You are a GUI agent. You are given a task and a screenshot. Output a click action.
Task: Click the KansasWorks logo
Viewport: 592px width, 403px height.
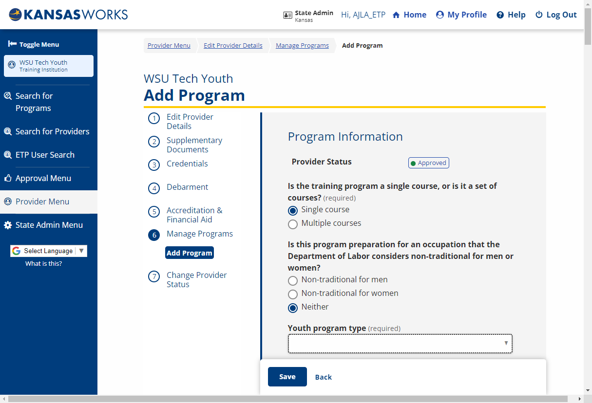click(68, 15)
